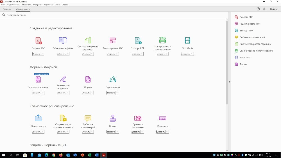Expand dropdown arrow under Штамп
The height and width of the screenshot is (158, 281).
point(117,132)
